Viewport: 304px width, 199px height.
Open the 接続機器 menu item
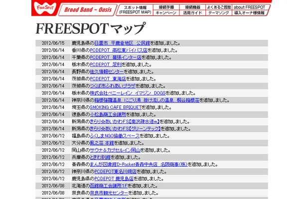point(192,7)
